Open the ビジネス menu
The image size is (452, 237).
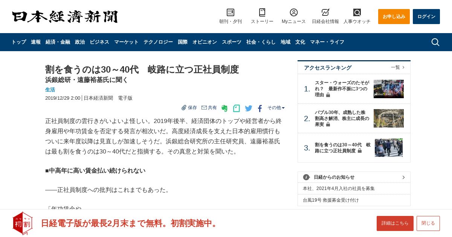tap(99, 42)
